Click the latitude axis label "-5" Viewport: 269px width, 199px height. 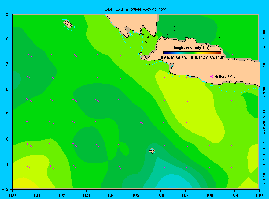pos(6,14)
